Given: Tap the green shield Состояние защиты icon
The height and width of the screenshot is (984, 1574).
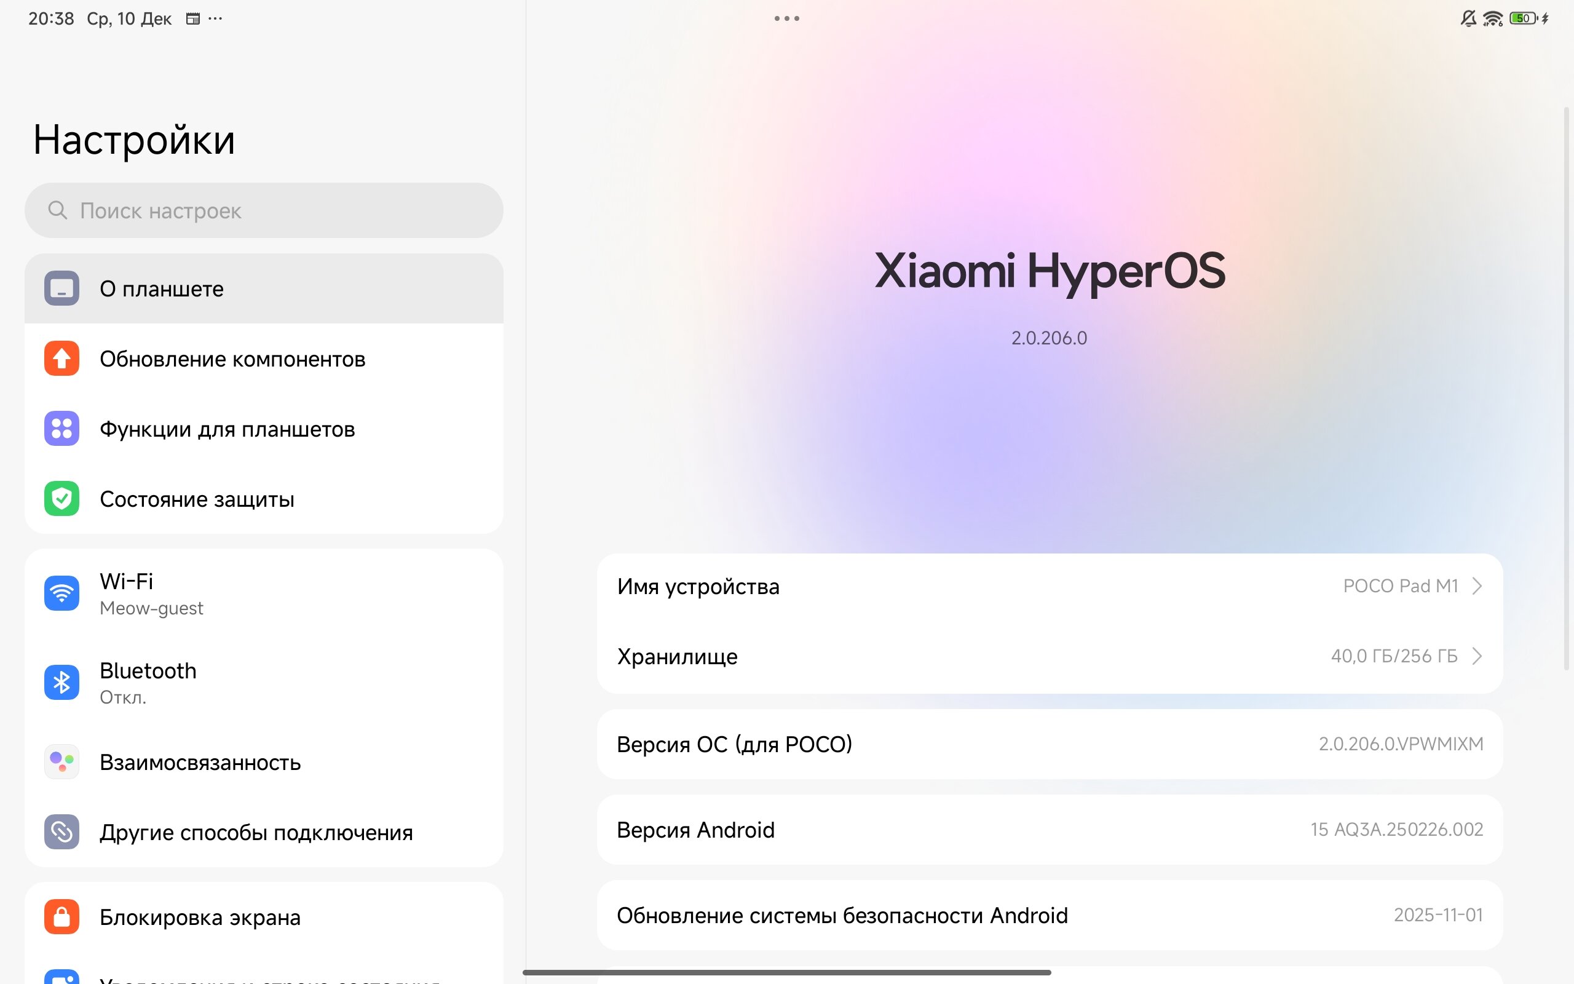Looking at the screenshot, I should click(x=61, y=499).
